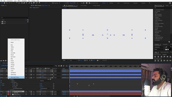Toggle visibility of White Solid 1 layer

click(1, 95)
